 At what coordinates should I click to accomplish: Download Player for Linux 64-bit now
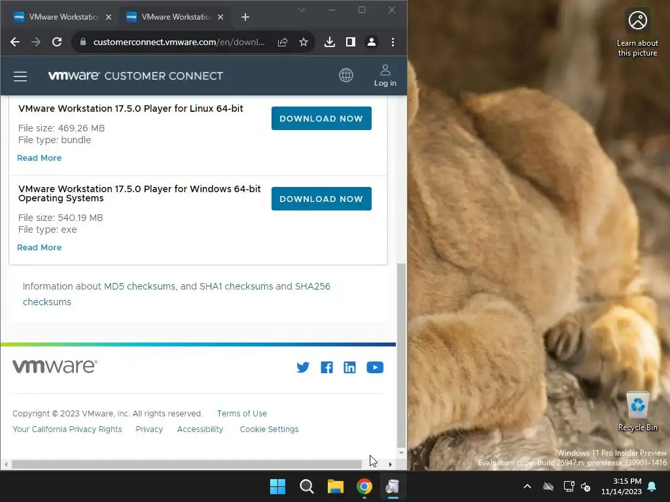click(x=321, y=118)
